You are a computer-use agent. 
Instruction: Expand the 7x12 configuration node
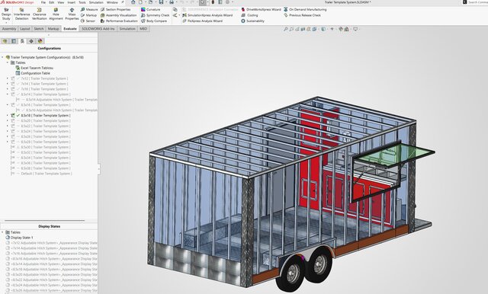[8, 78]
